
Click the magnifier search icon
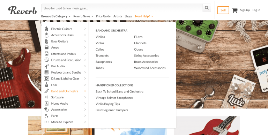(207, 8)
